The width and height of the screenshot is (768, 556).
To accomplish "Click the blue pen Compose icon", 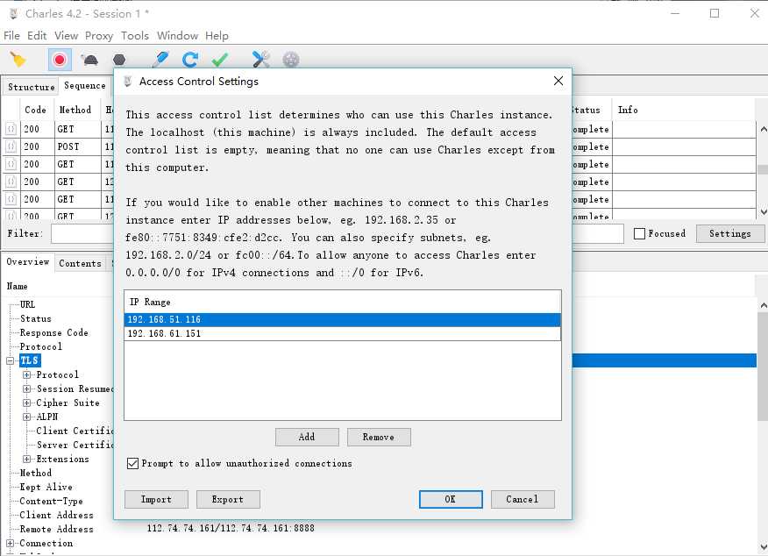I will click(x=160, y=60).
